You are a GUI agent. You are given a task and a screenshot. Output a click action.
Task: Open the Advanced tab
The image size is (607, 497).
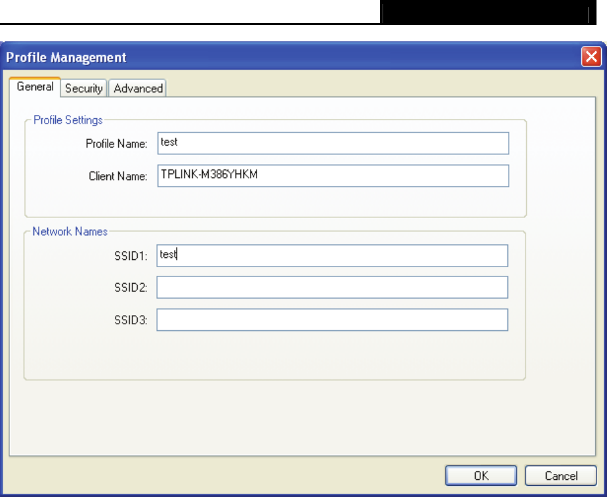(138, 89)
